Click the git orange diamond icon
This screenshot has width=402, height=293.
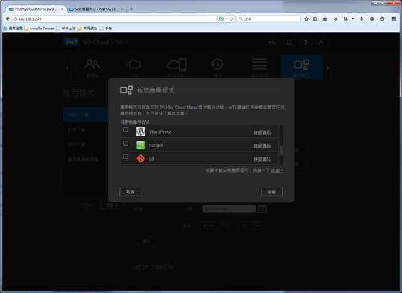[141, 159]
